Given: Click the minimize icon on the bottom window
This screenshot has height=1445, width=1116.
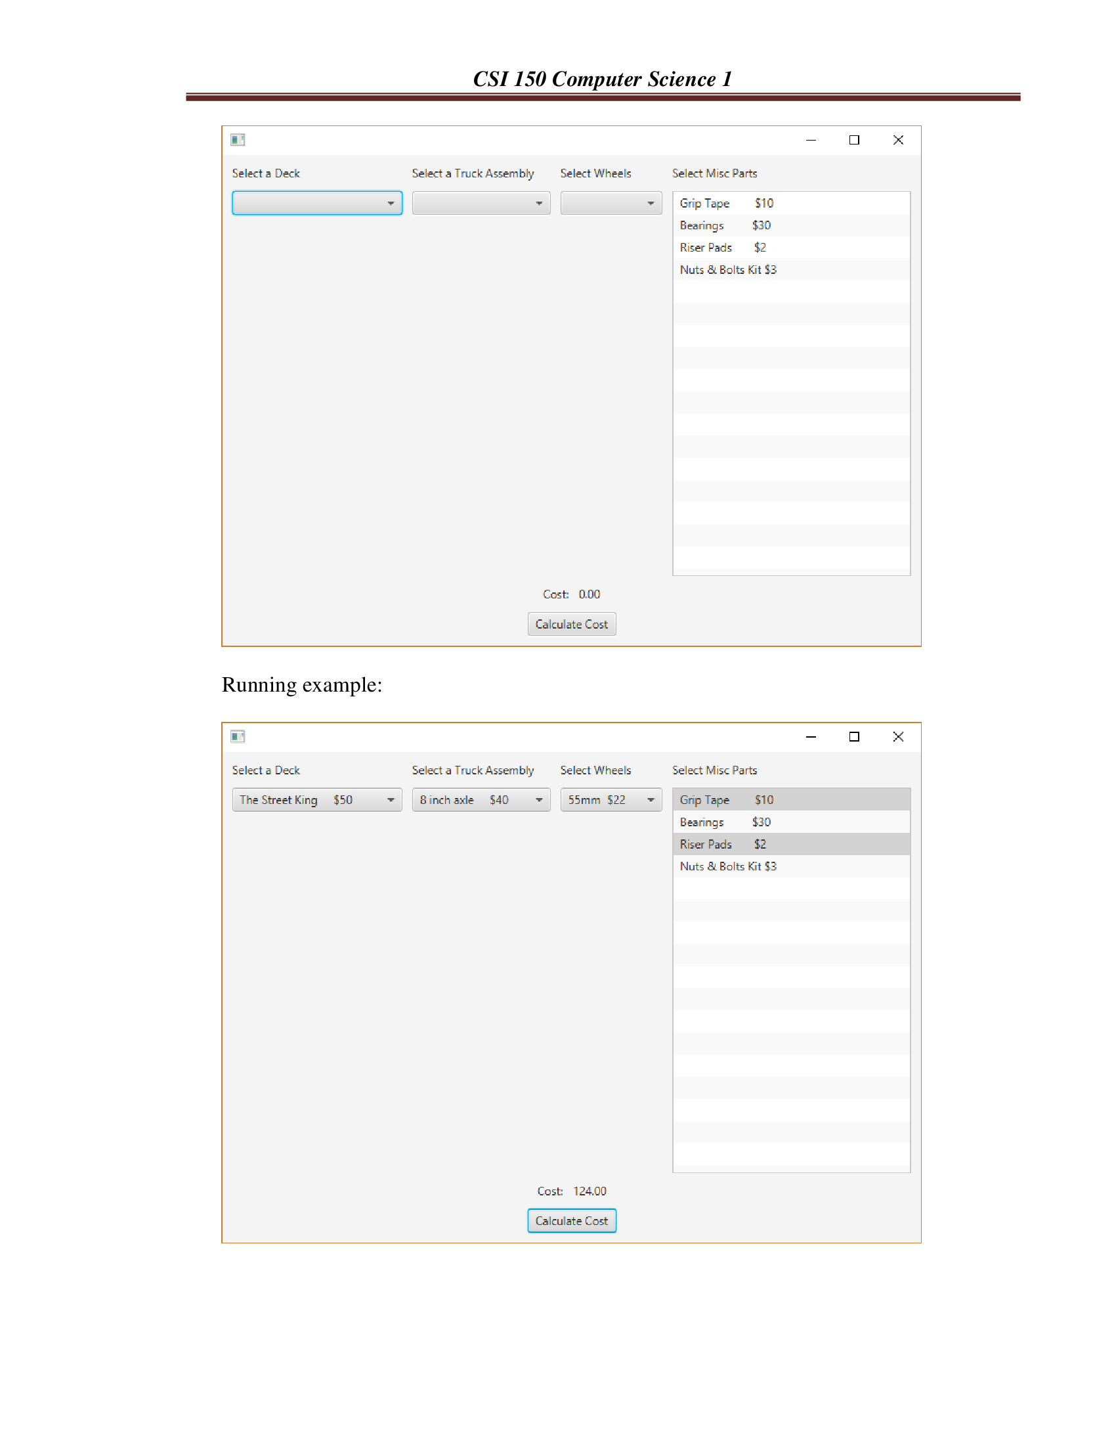Looking at the screenshot, I should coord(811,736).
